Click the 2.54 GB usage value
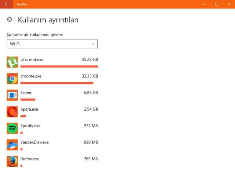This screenshot has width=235, height=171. point(91,109)
